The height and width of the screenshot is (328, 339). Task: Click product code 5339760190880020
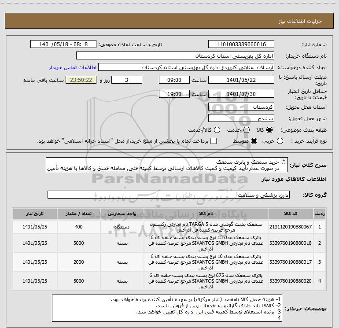[291, 281]
